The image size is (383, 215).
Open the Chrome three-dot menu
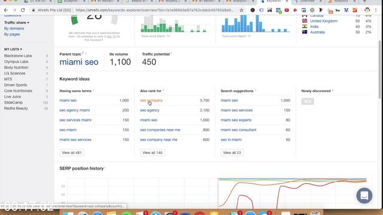[x=376, y=10]
